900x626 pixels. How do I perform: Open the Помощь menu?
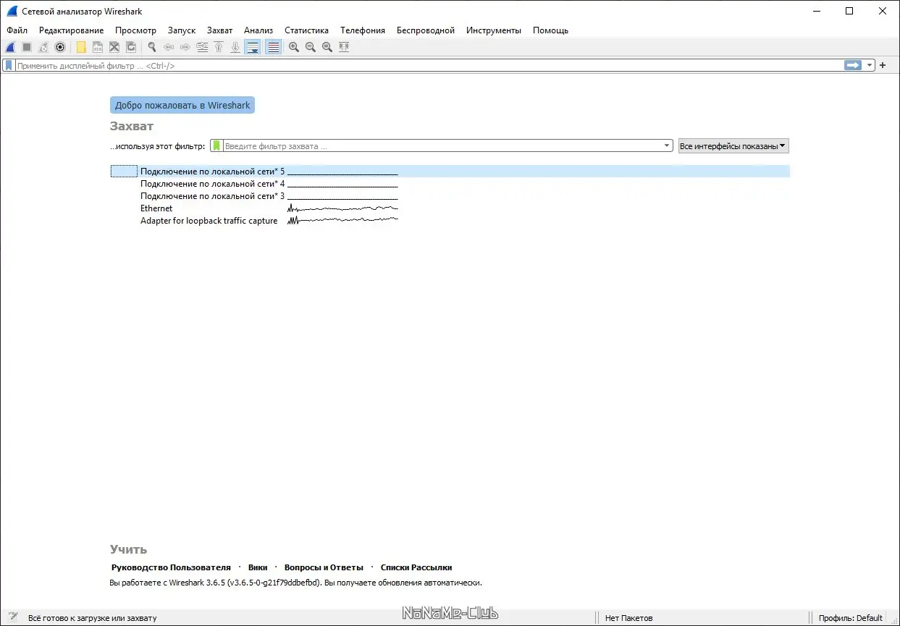(550, 30)
